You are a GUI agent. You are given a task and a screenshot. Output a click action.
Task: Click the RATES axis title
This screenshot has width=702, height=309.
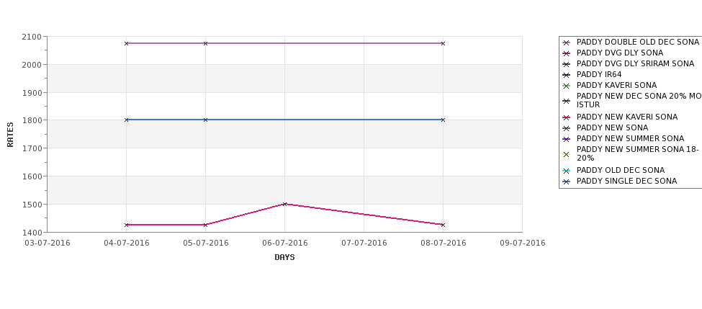(11, 134)
